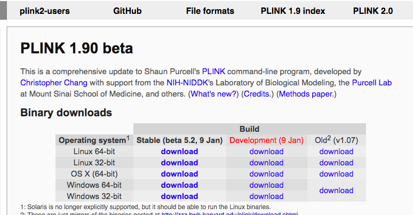Download old v1.07 Windows build
The width and height of the screenshot is (413, 215).
click(x=336, y=190)
